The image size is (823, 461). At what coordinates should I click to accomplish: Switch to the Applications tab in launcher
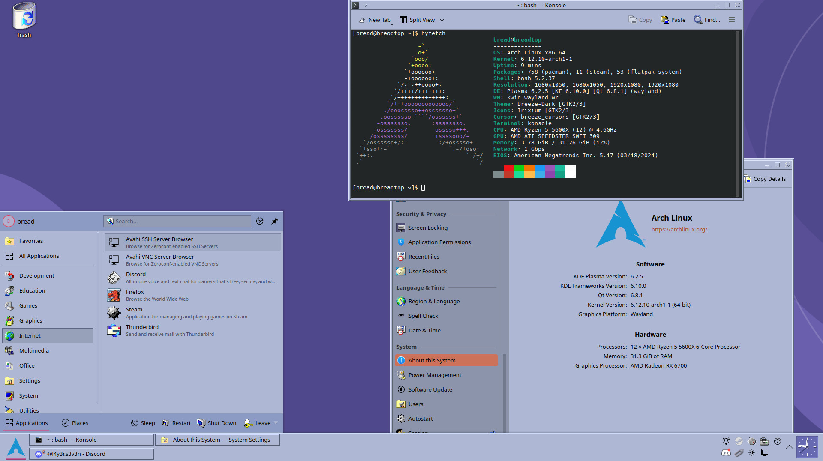click(27, 423)
